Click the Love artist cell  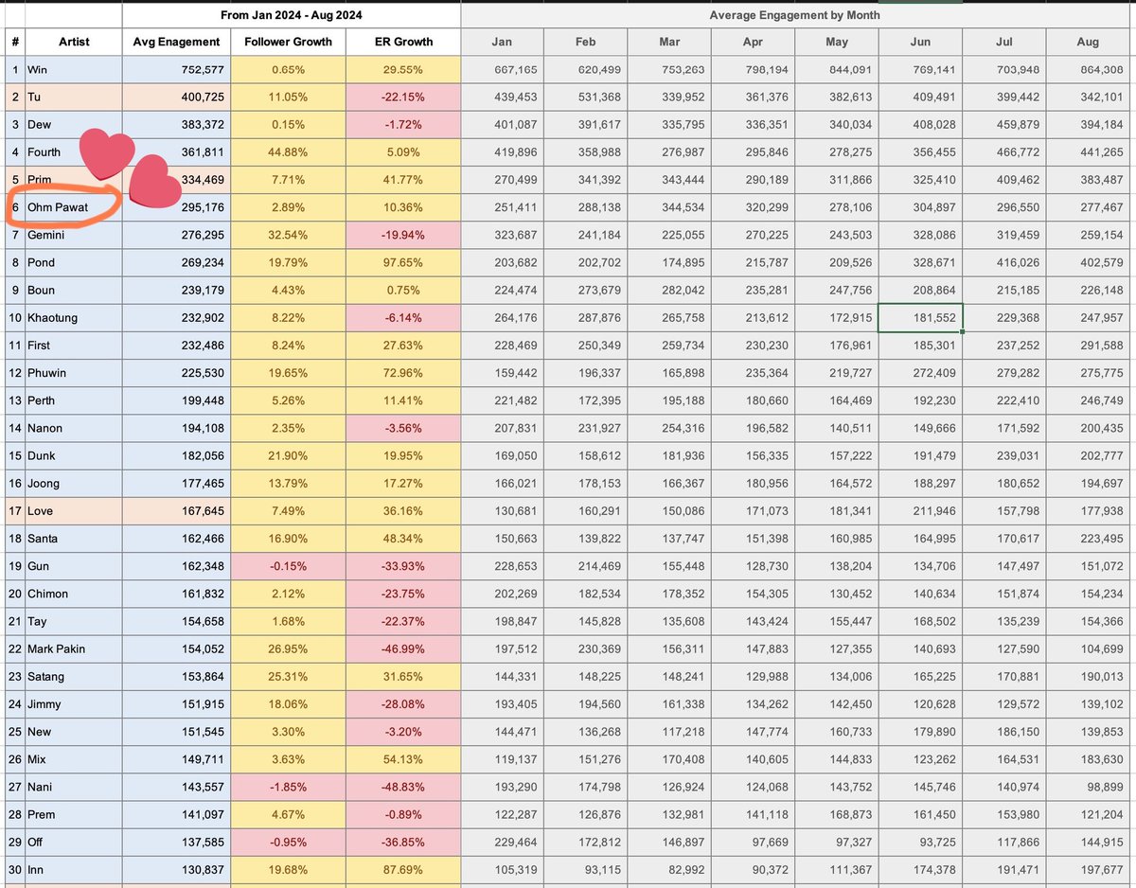[x=74, y=511]
